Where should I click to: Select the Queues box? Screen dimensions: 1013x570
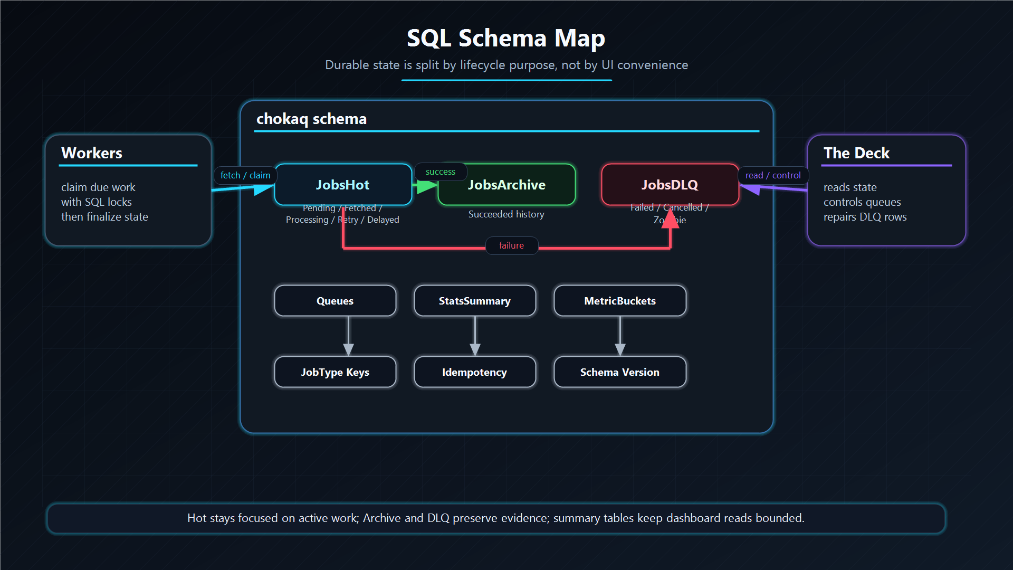335,301
